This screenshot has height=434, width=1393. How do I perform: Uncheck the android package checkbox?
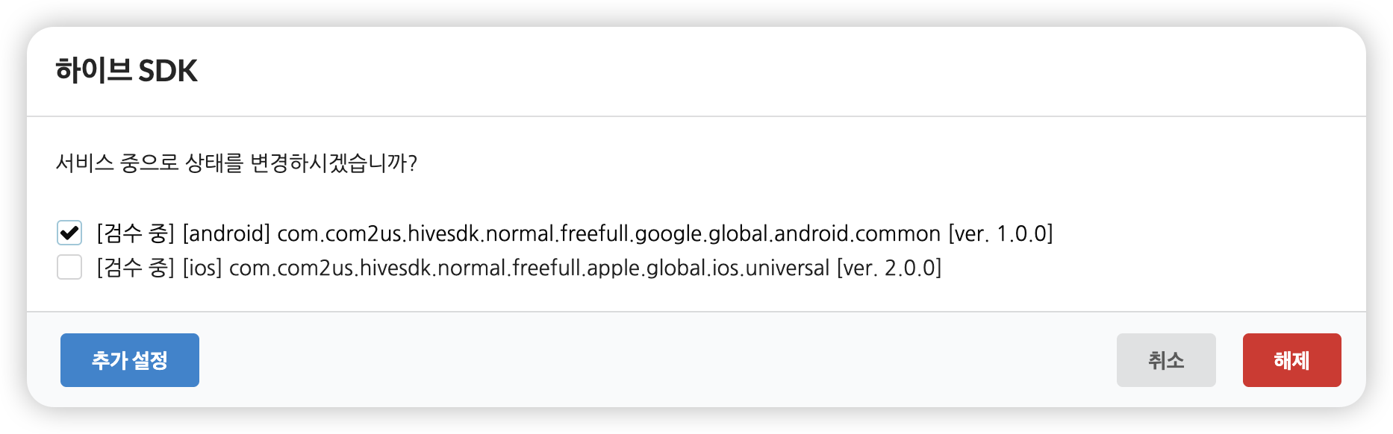point(69,233)
